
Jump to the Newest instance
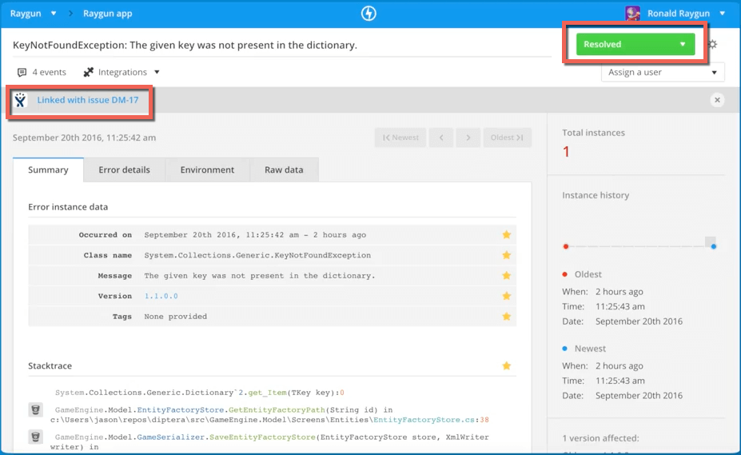pos(400,138)
